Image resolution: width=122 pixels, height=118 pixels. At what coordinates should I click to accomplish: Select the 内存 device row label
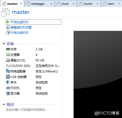pos(14,49)
